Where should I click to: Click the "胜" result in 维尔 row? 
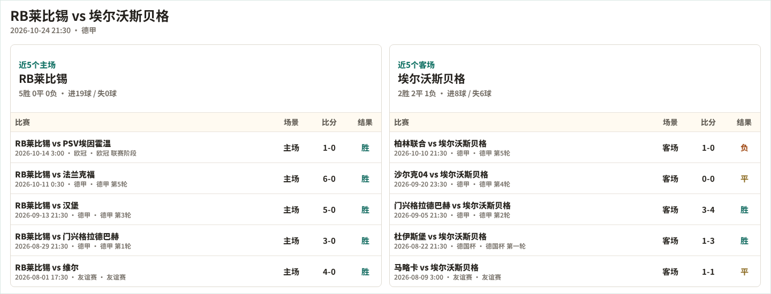click(x=365, y=272)
